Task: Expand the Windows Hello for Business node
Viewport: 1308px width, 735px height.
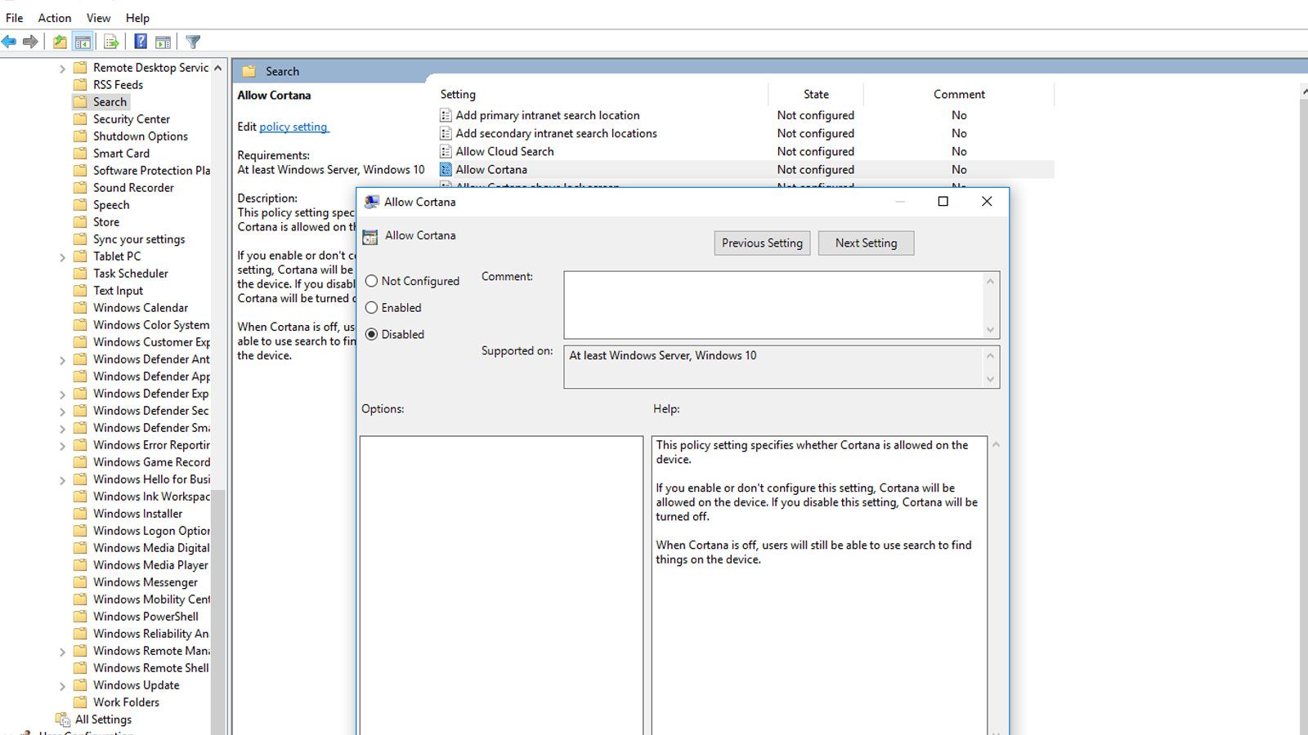Action: point(62,480)
